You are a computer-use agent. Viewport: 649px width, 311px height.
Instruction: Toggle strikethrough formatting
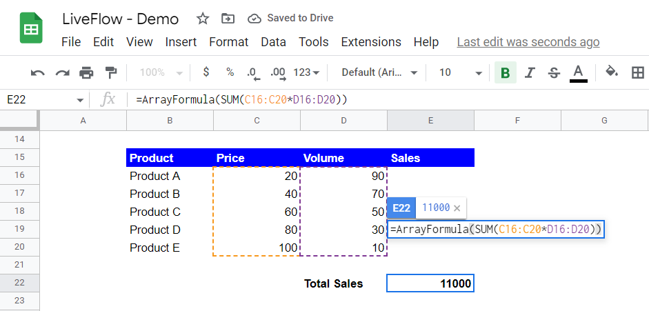click(553, 72)
